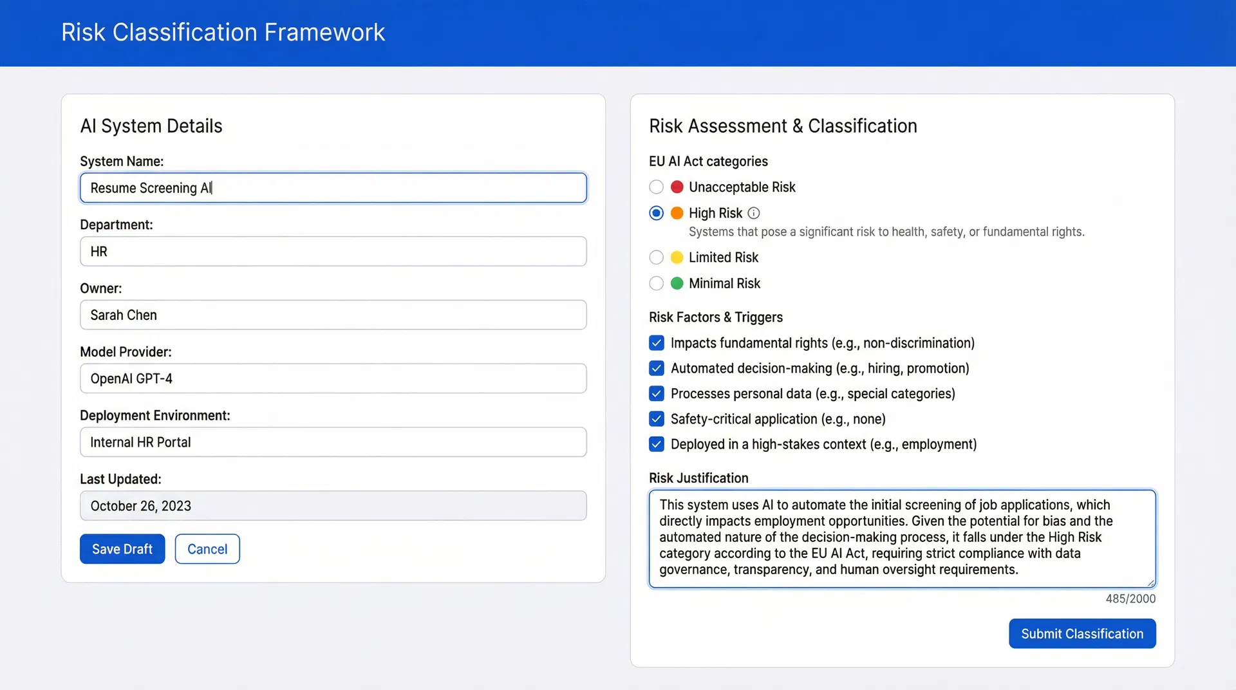Click the textarea resize grip
This screenshot has height=690, width=1236.
pos(1150,582)
